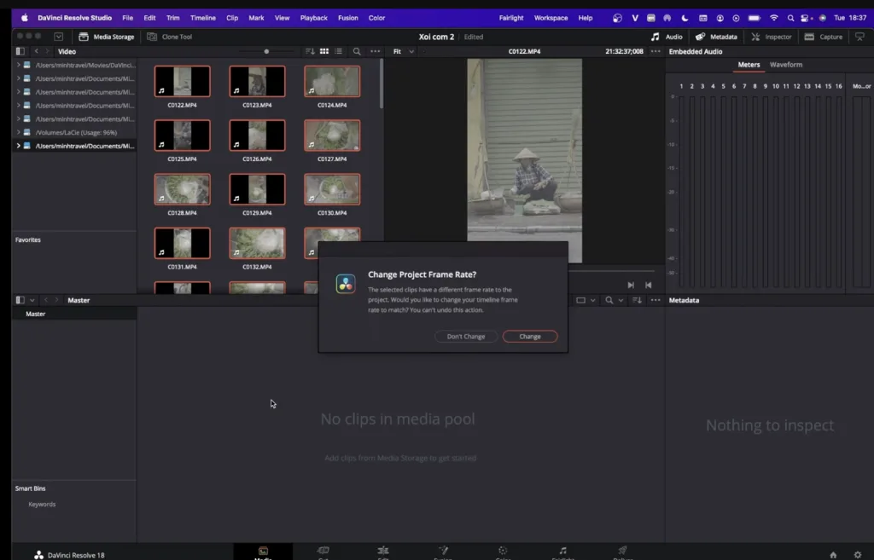This screenshot has height=560, width=874.
Task: Open media pool options menu (three dots)
Action: tap(655, 300)
